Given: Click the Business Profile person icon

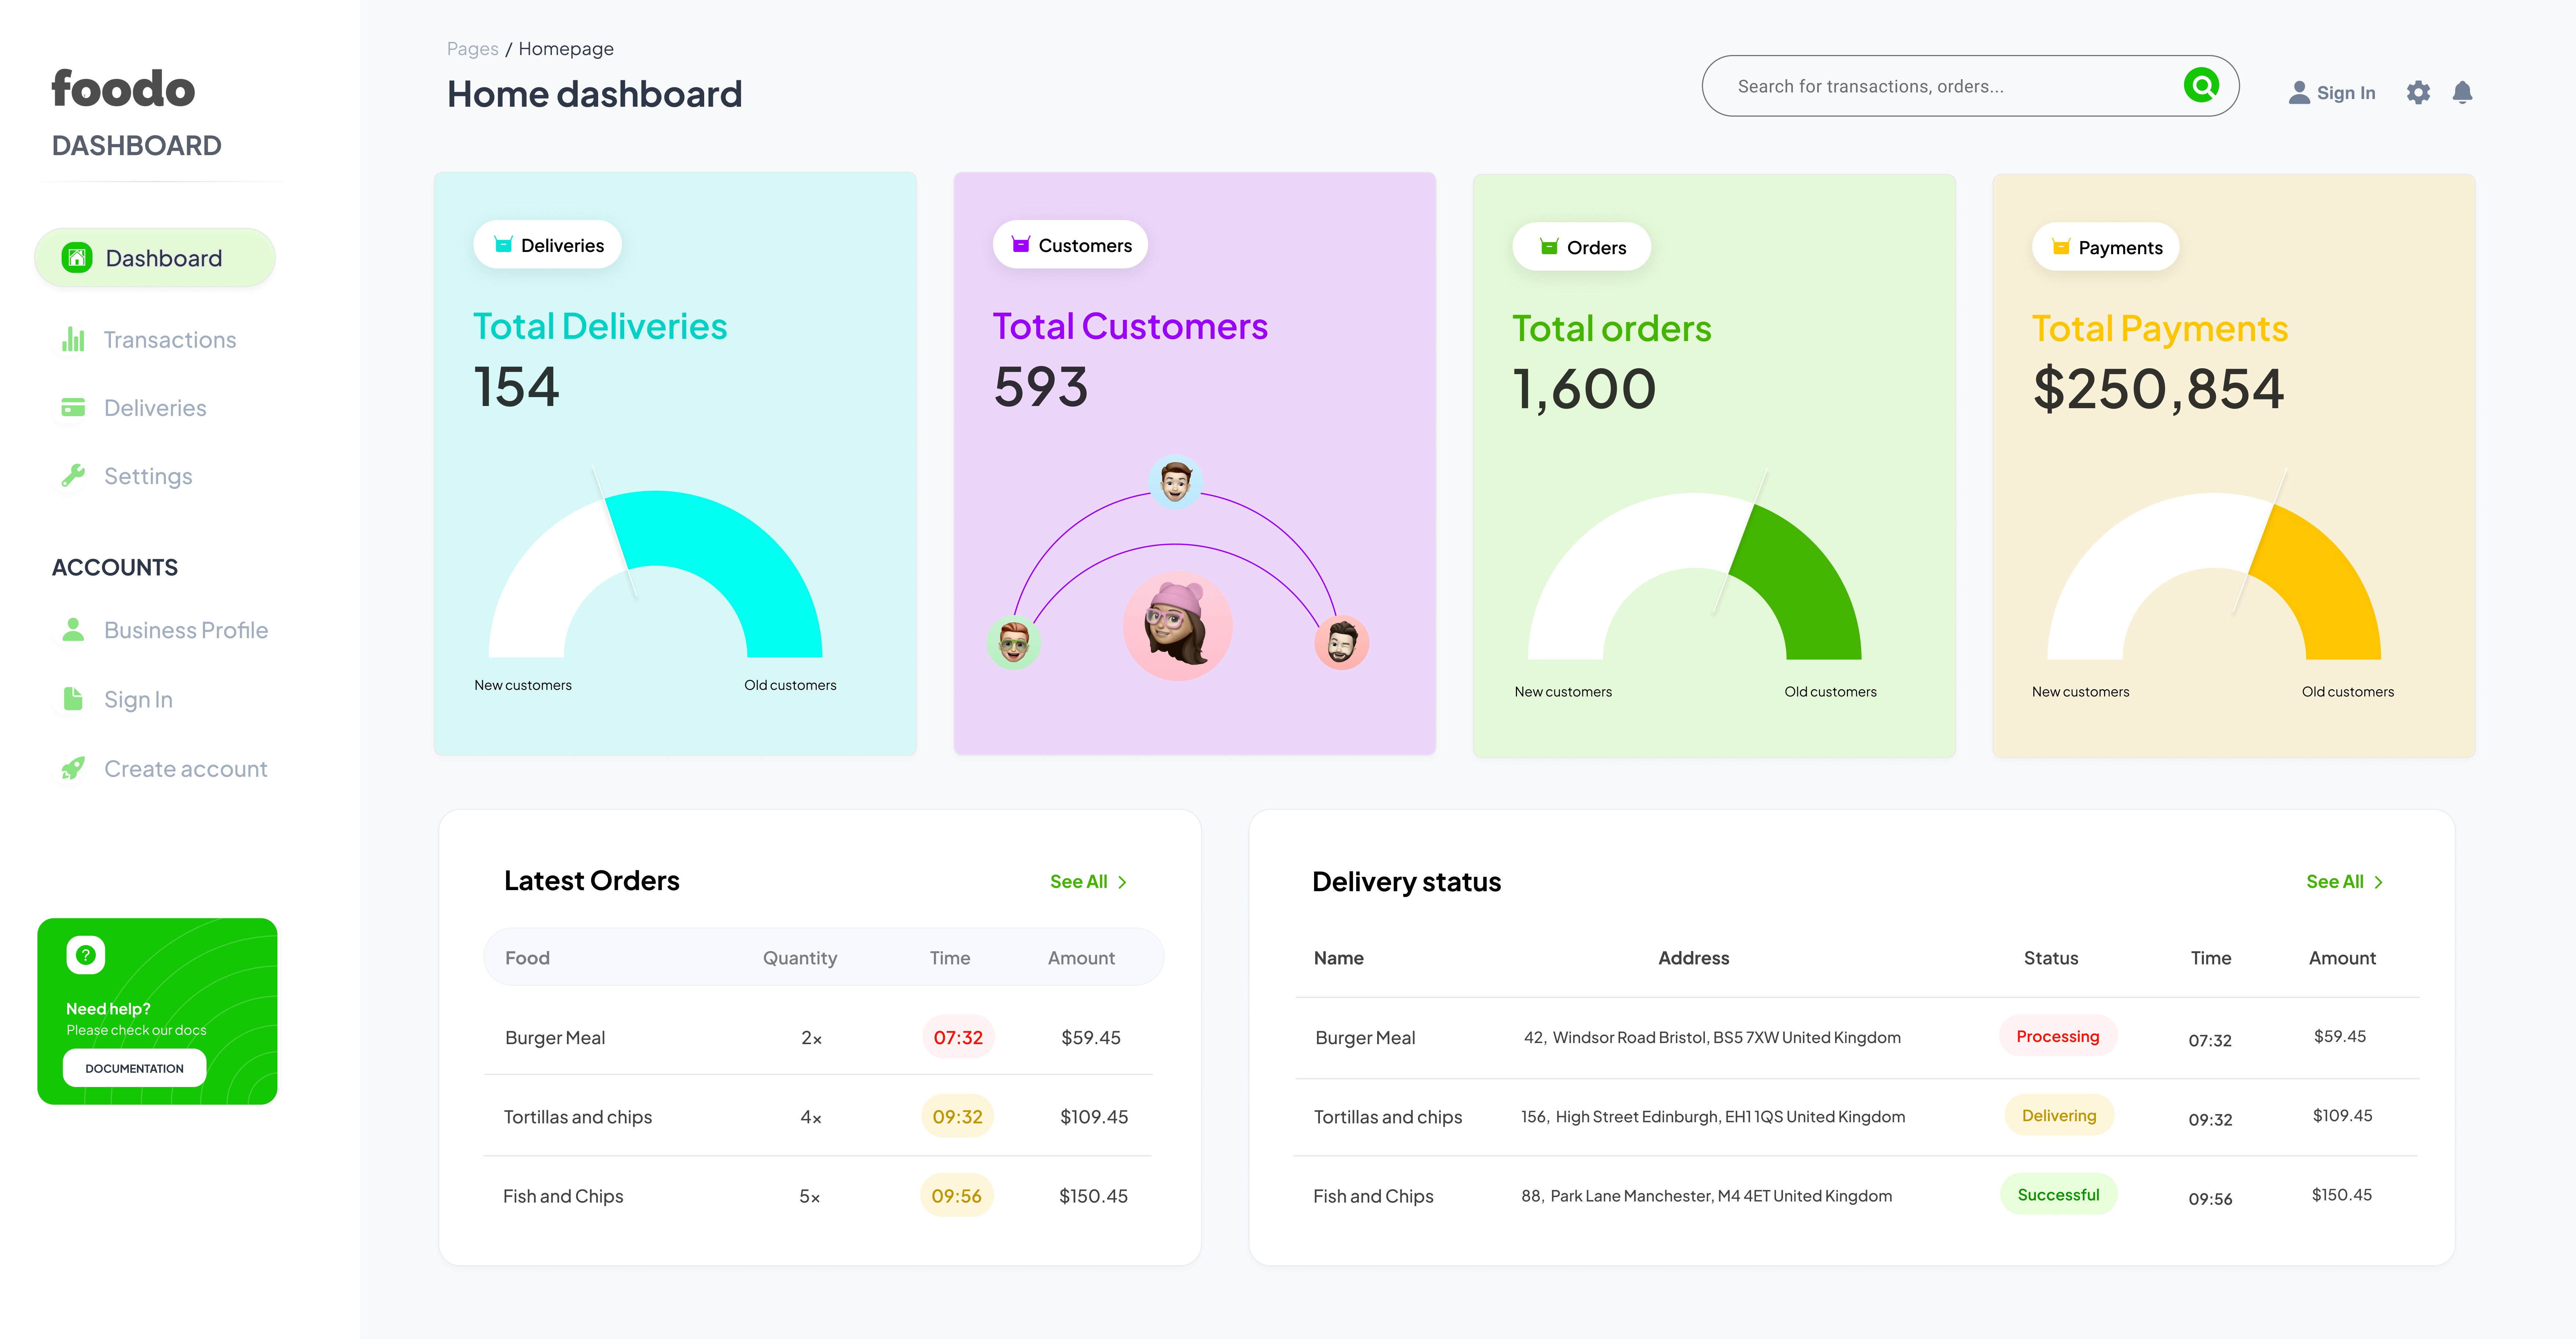Looking at the screenshot, I should point(73,630).
